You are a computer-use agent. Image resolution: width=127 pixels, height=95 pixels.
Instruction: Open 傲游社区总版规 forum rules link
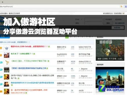(14, 13)
